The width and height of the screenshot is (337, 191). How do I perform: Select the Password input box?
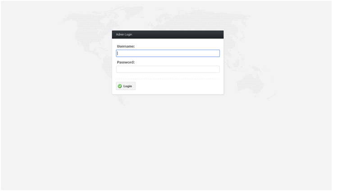click(168, 69)
